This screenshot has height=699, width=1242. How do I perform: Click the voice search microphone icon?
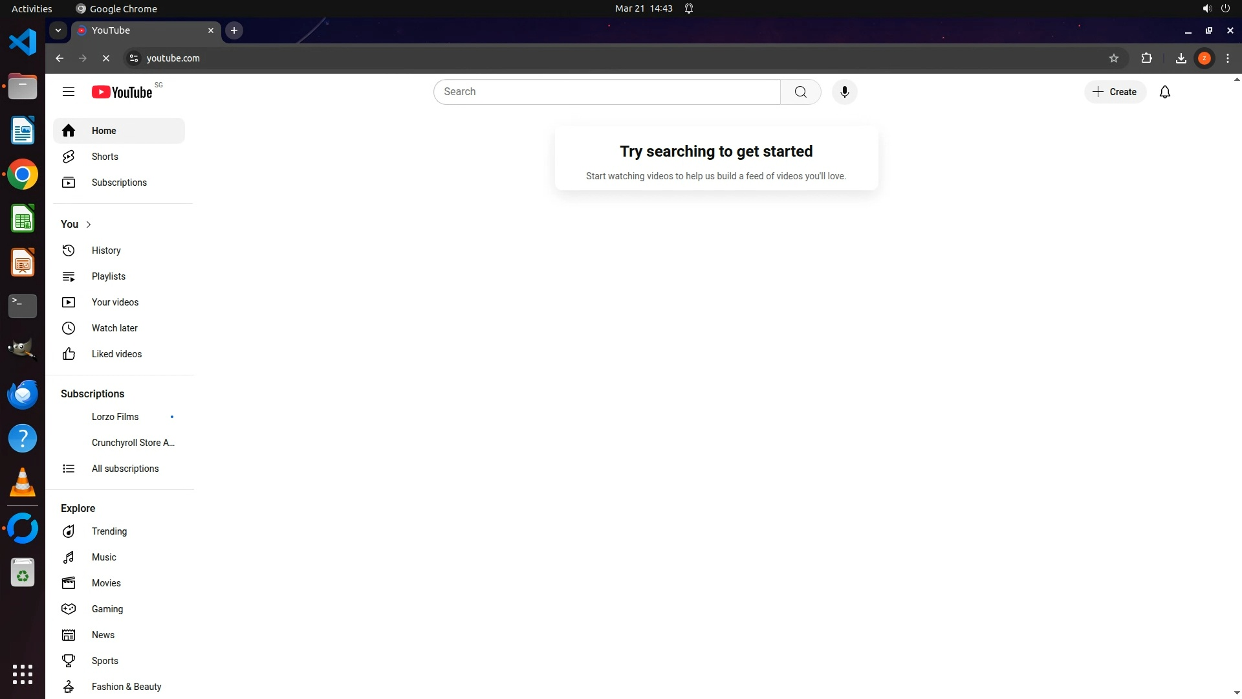tap(844, 92)
